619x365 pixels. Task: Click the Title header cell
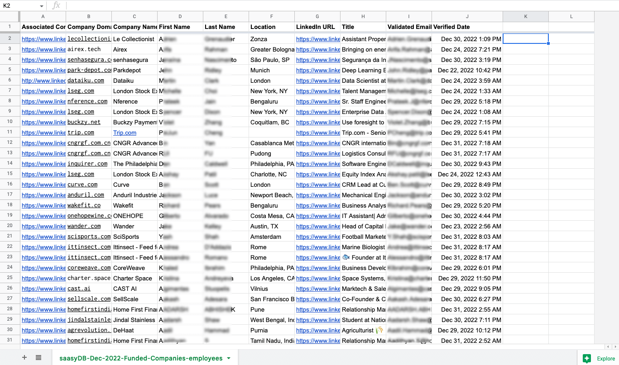(x=363, y=27)
